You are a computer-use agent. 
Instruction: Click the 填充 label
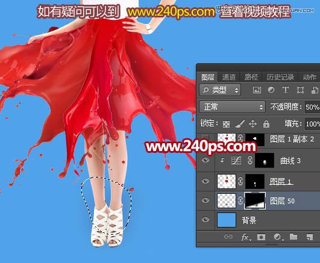(x=293, y=123)
